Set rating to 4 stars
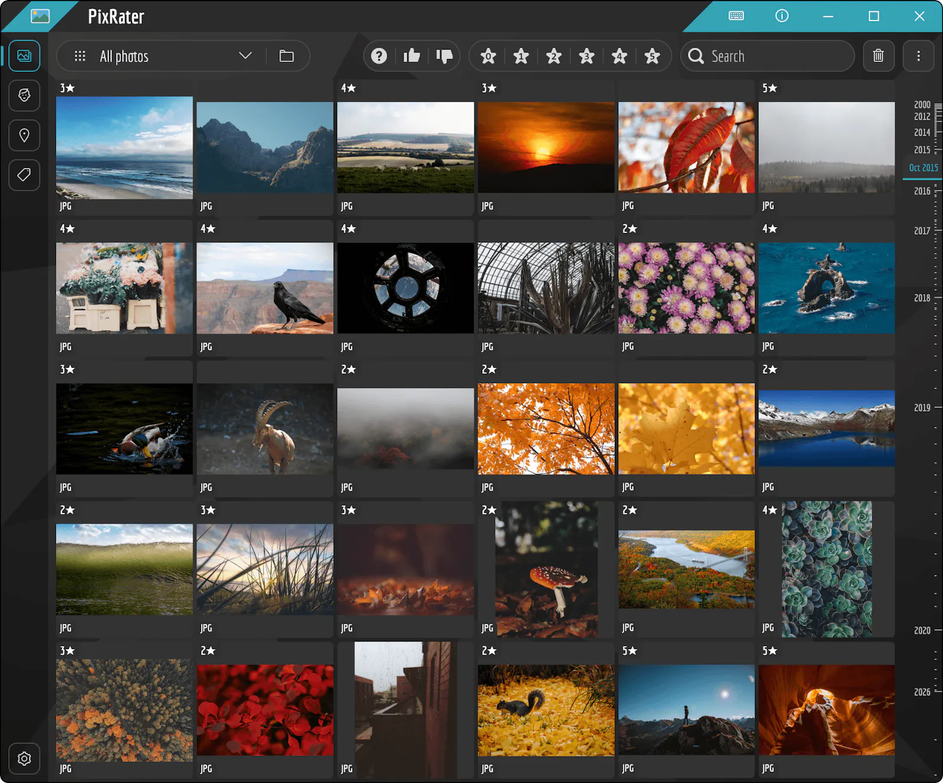Image resolution: width=943 pixels, height=783 pixels. coord(619,56)
